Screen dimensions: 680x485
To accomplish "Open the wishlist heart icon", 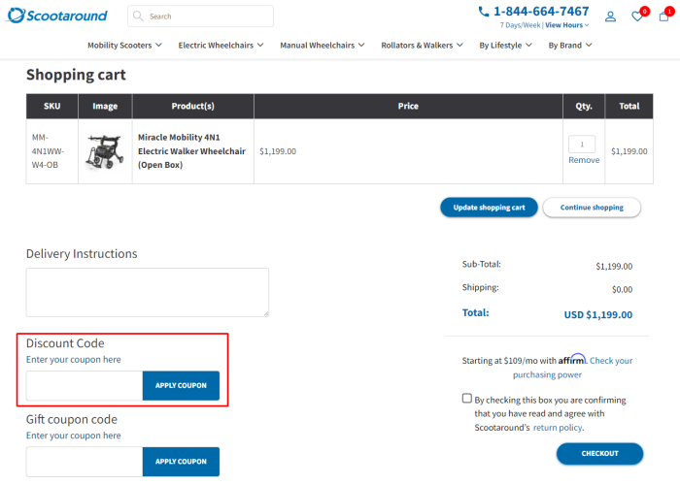I will [x=637, y=16].
